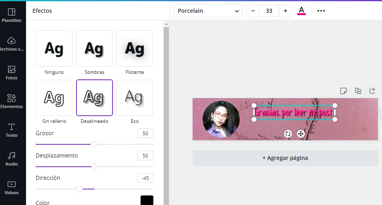Viewport: 382px width, 205px height.
Task: Click the Dirección value field showing -45
Action: [x=145, y=178]
